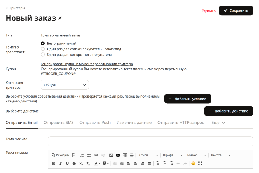This screenshot has width=259, height=173.
Task: Click the Добавить действие button
Action: coord(229,111)
